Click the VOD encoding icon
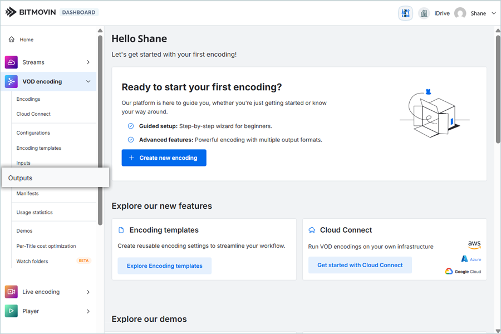 point(11,82)
